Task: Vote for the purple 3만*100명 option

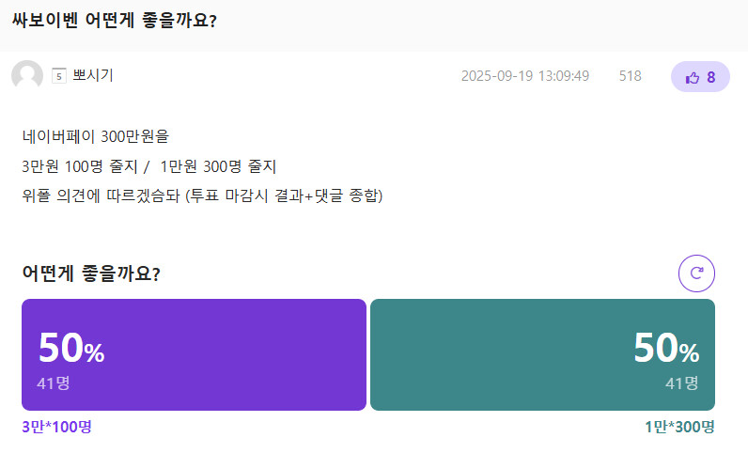Action: [x=194, y=354]
